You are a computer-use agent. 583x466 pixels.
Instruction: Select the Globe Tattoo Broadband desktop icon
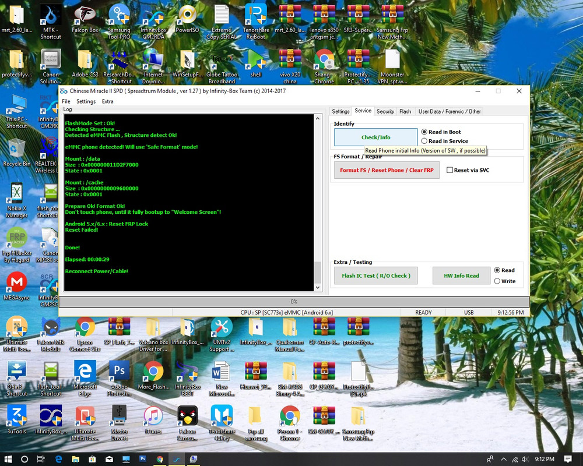[222, 66]
